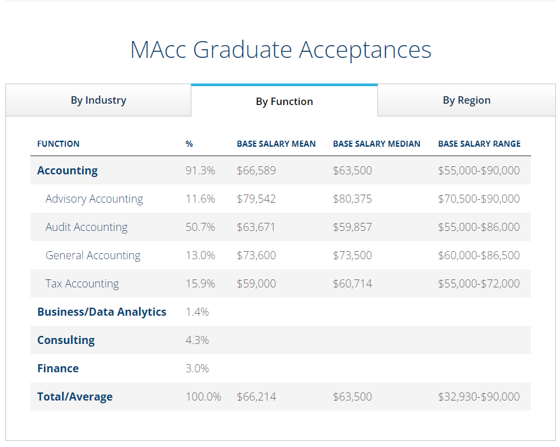This screenshot has width=560, height=447.
Task: Select the Business/Data Analytics row label
Action: [x=102, y=312]
